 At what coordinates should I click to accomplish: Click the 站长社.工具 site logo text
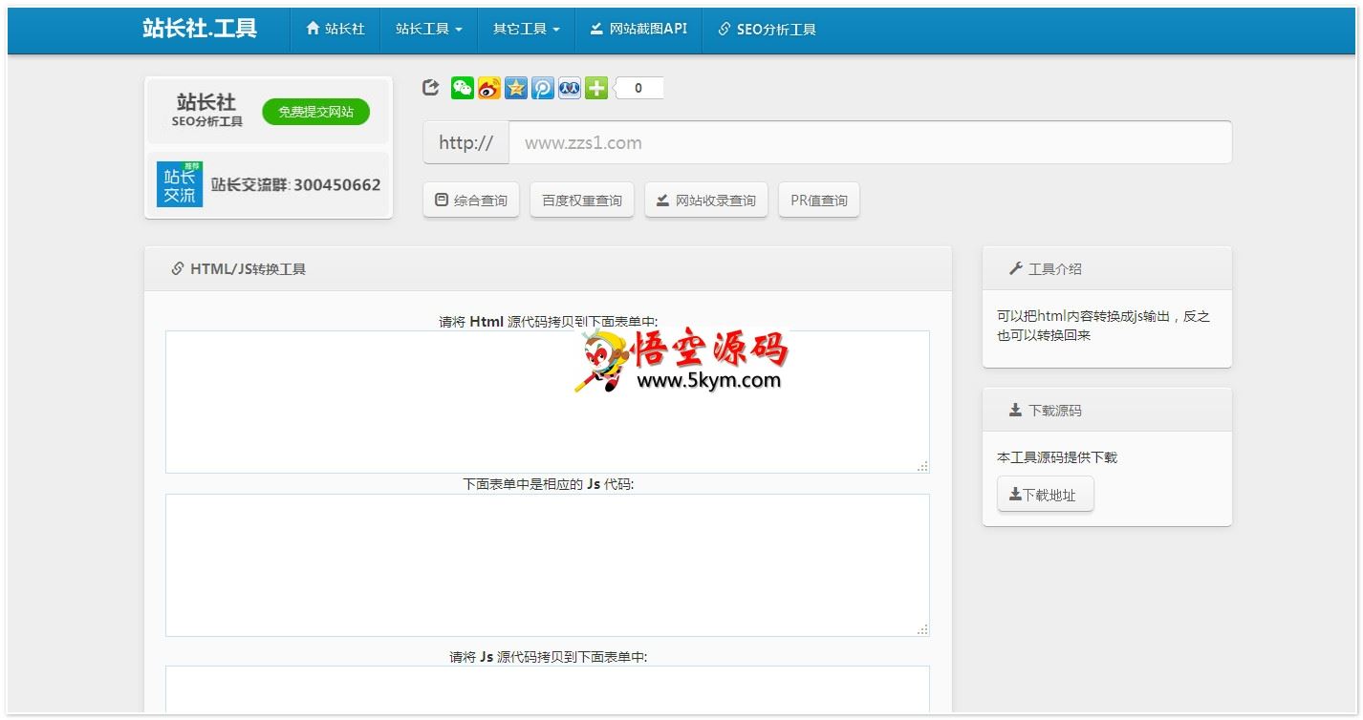coord(200,29)
